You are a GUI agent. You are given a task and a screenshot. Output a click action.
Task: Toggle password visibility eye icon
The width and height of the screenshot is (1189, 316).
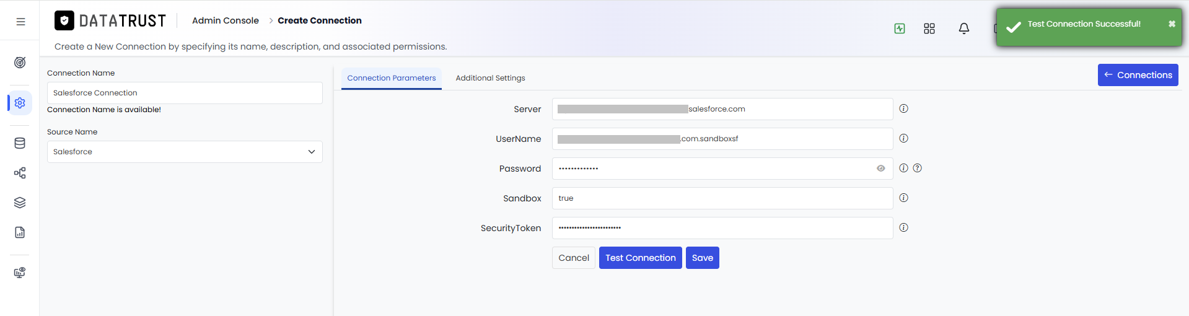pos(880,169)
